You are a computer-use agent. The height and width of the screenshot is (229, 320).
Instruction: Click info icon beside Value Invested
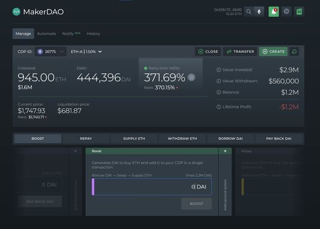[219, 70]
